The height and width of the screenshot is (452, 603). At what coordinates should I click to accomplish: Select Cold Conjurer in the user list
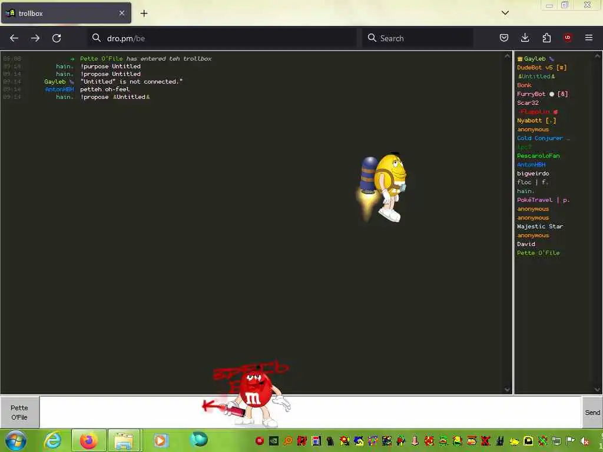coord(543,138)
